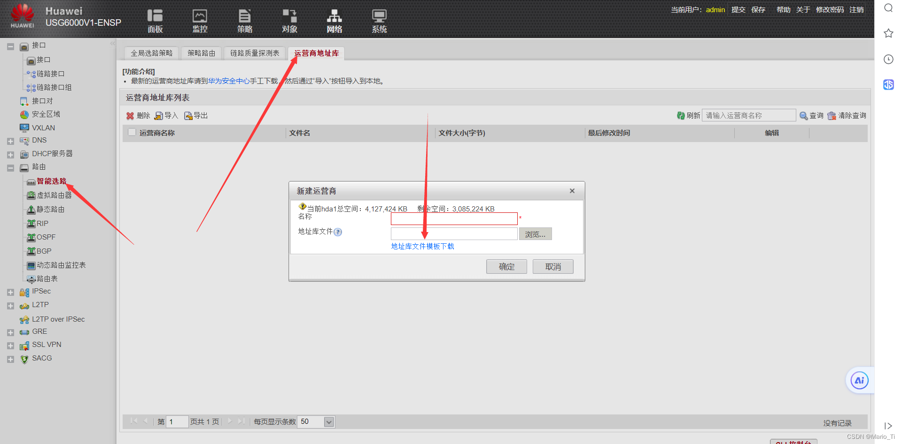This screenshot has width=902, height=444.
Task: Click 帮助 in top menu
Action: [x=783, y=9]
